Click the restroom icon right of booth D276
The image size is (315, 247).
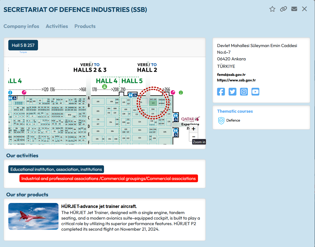pos(176,131)
